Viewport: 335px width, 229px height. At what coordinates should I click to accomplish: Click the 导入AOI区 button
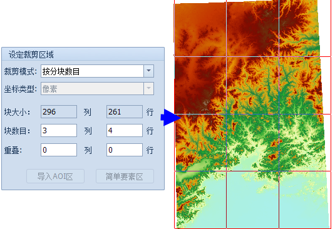(55, 176)
